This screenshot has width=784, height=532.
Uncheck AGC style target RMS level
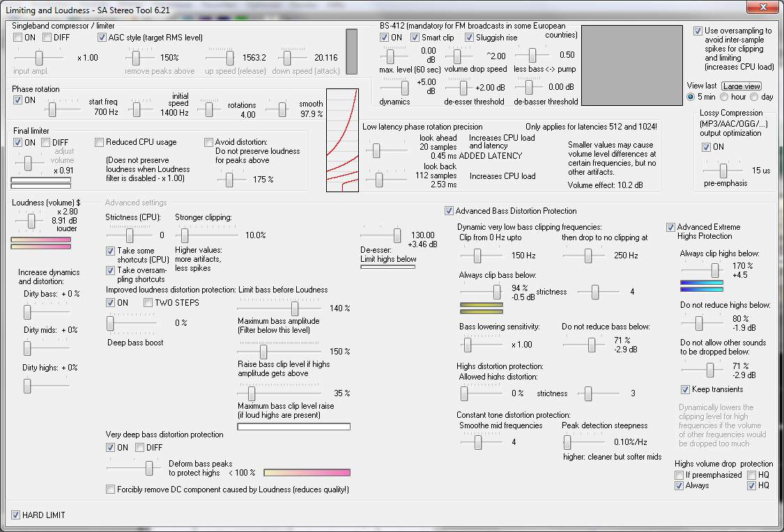[x=102, y=38]
